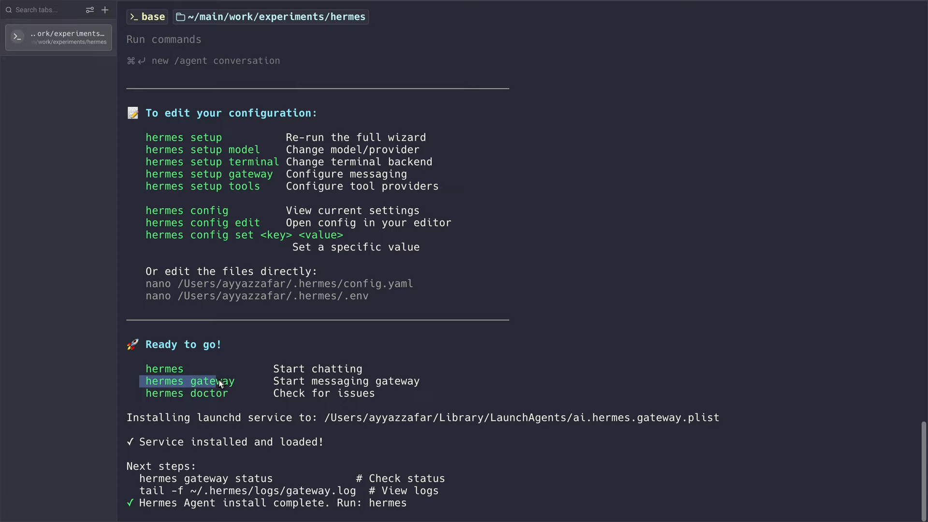
Task: Click 'Set a specific value' text
Action: [x=356, y=247]
